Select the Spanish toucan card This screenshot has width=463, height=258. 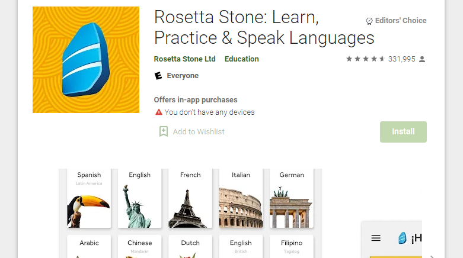tap(89, 198)
